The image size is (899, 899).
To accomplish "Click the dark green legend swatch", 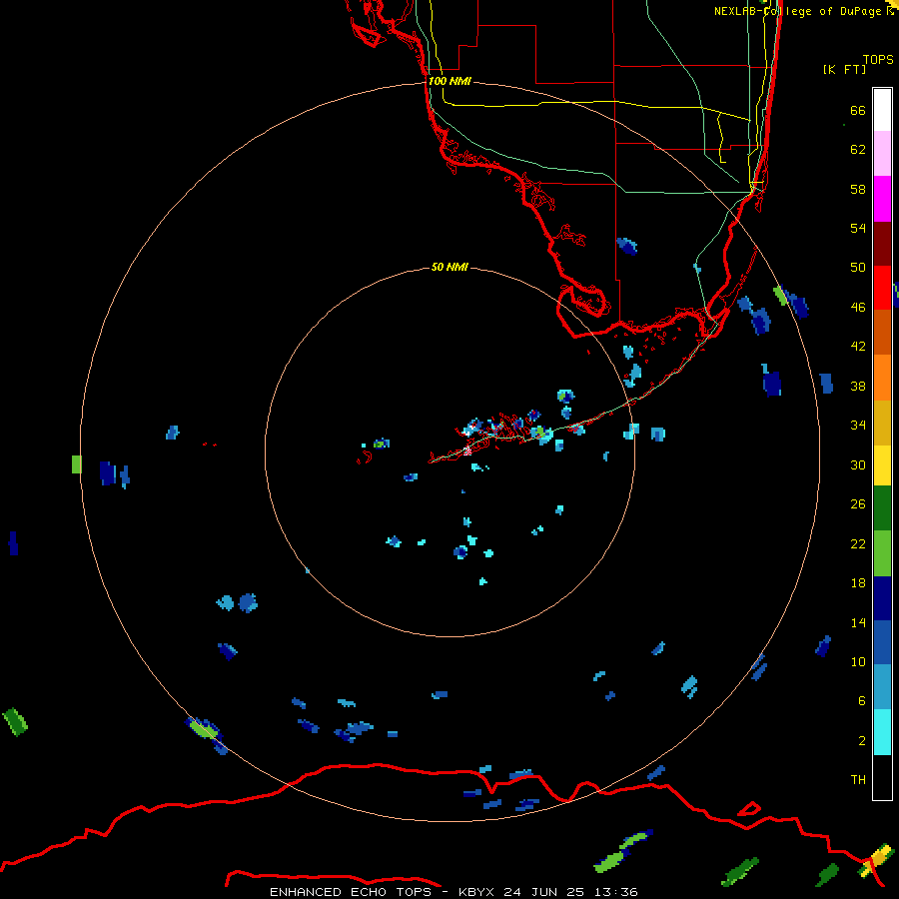I will point(882,508).
